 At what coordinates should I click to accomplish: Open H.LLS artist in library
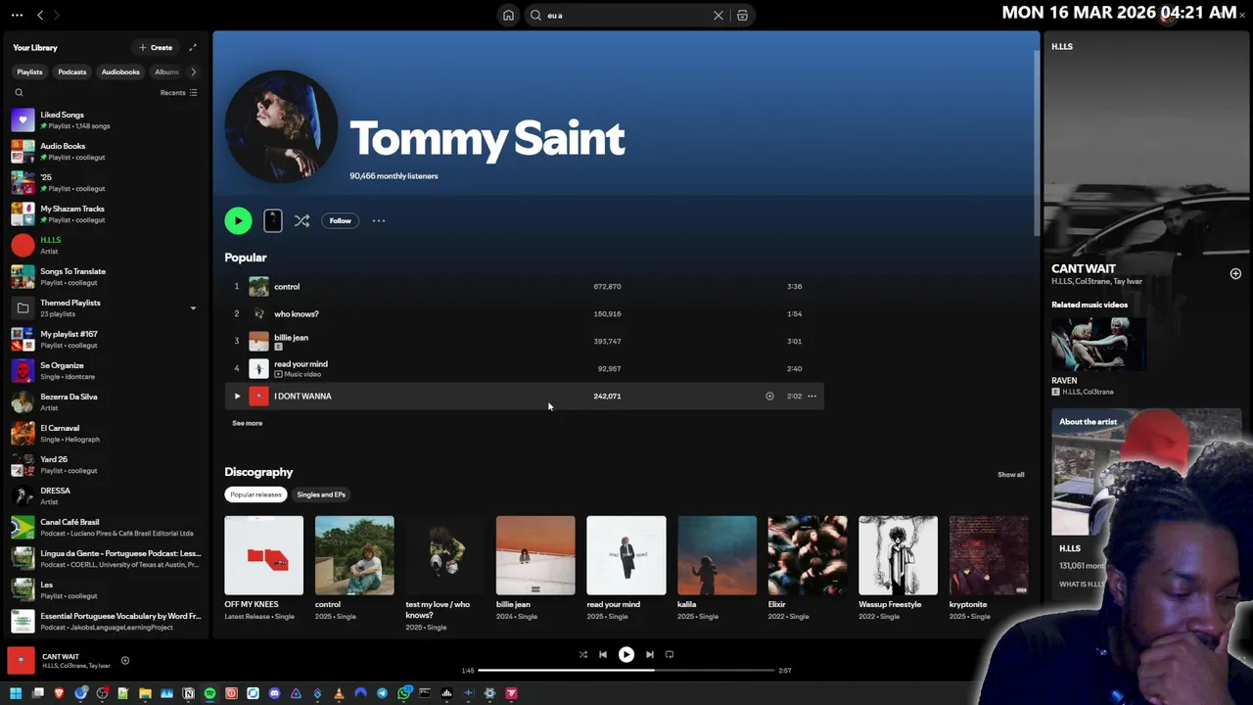[x=106, y=245]
